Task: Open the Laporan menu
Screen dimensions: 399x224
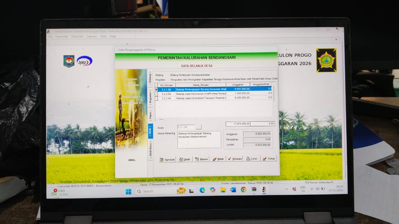Action: (92, 36)
